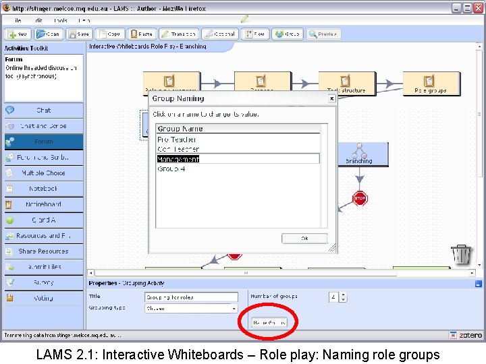Open the File menu

[18, 20]
